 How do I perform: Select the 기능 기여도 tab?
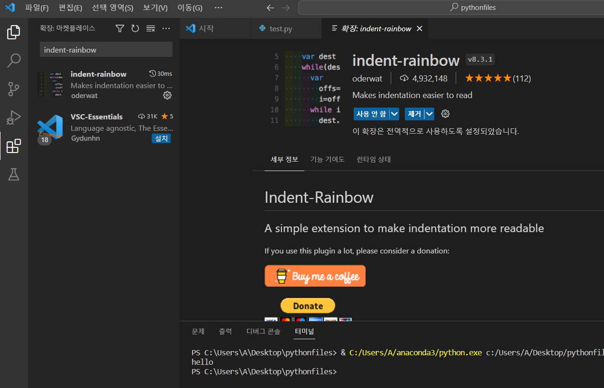(x=327, y=159)
